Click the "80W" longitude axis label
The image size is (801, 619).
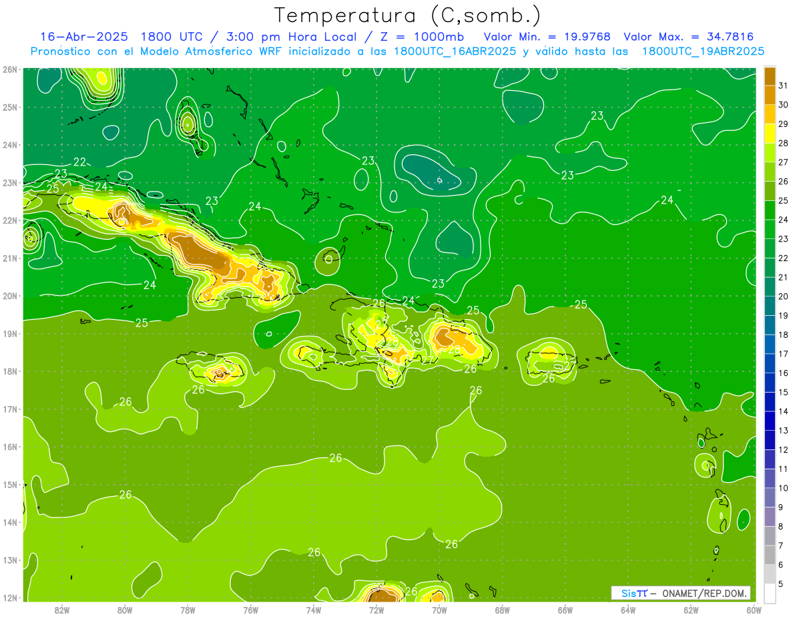pos(125,609)
